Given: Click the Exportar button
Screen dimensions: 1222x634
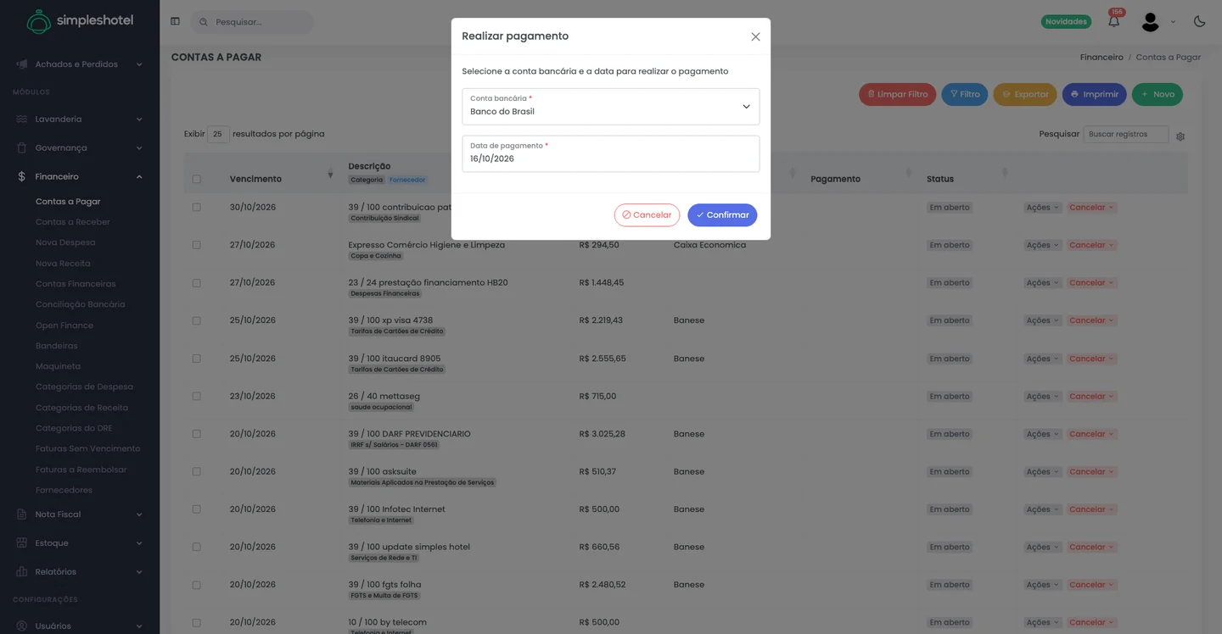Looking at the screenshot, I should pos(1025,94).
